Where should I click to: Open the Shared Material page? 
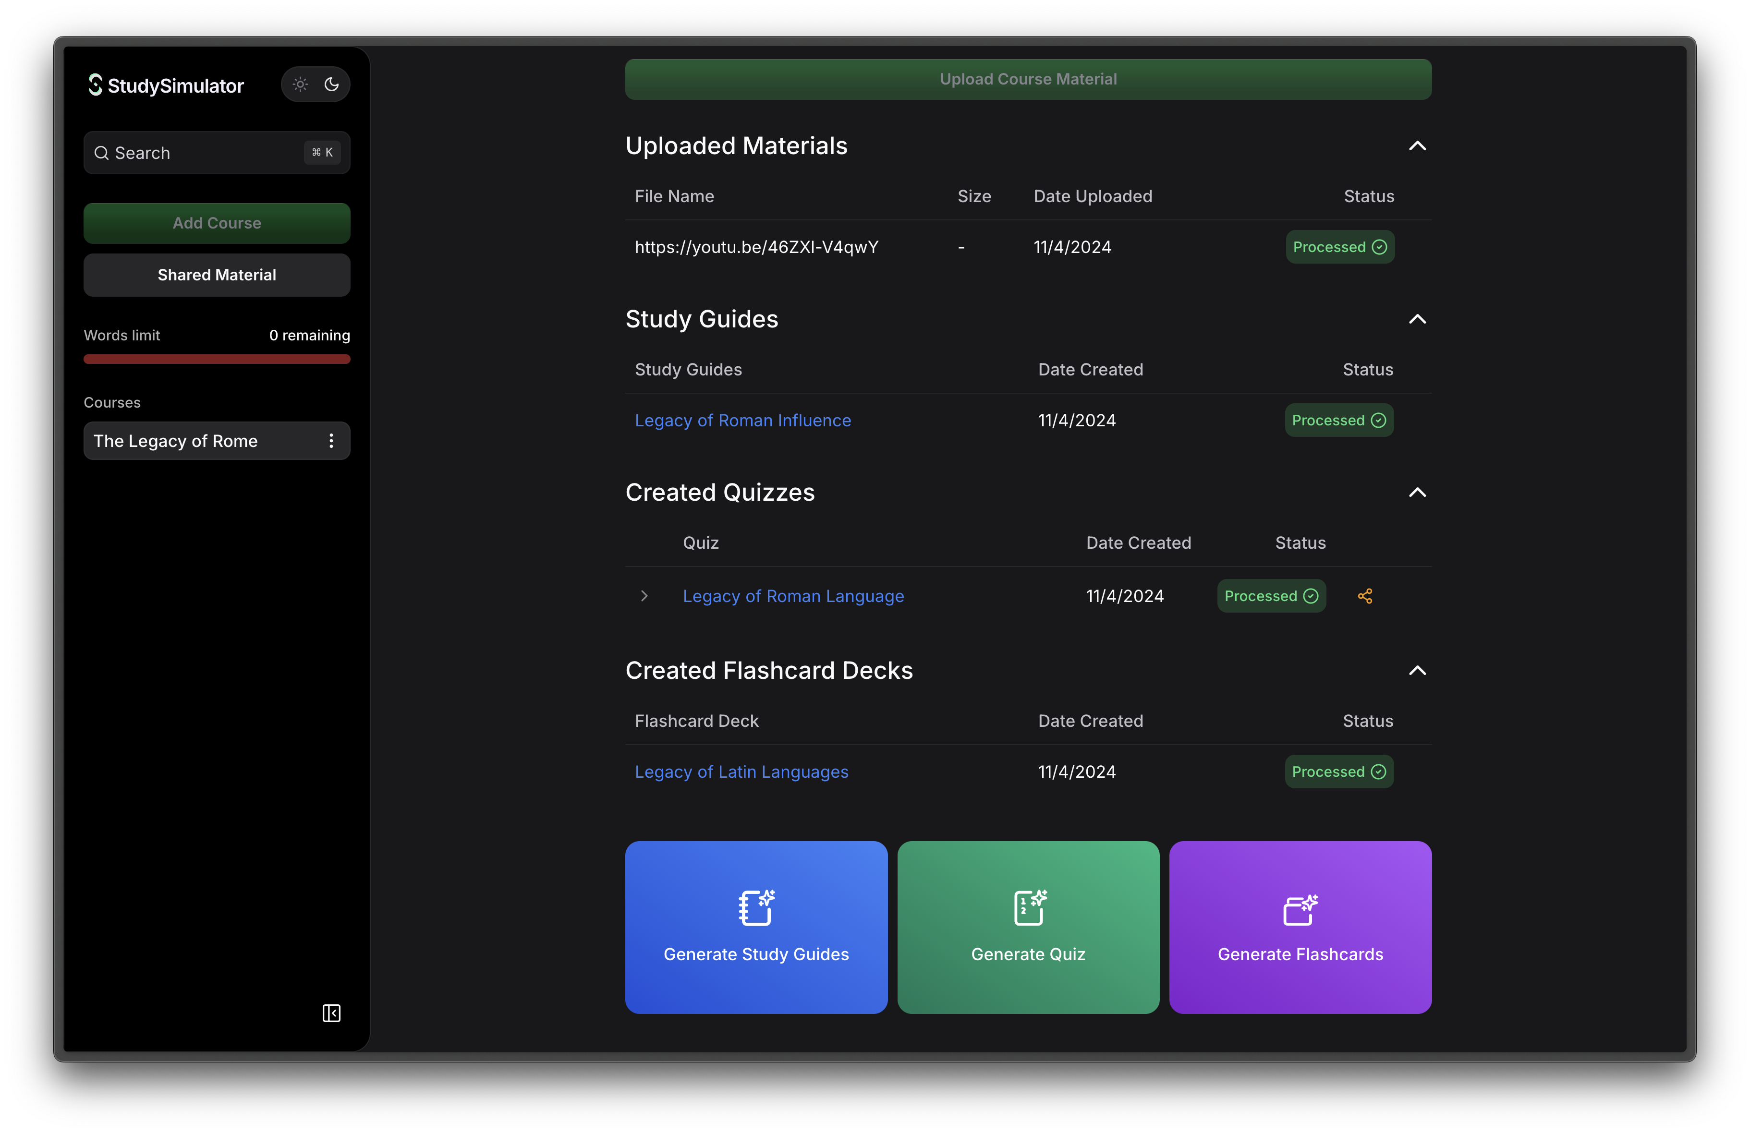[x=217, y=275]
